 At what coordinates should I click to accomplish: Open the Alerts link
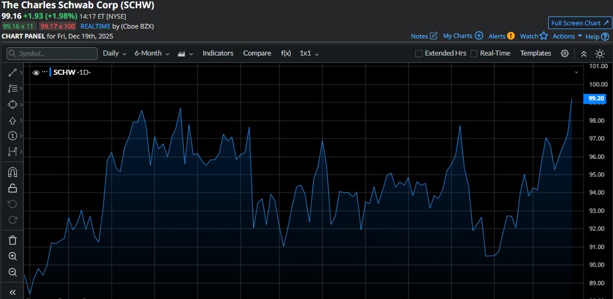[497, 36]
